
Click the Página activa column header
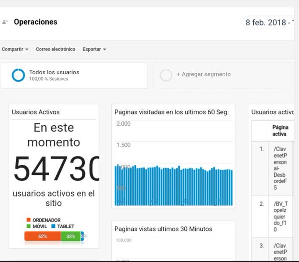click(281, 131)
